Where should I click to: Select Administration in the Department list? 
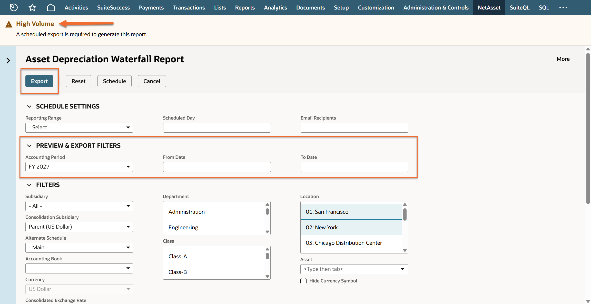pyautogui.click(x=214, y=212)
